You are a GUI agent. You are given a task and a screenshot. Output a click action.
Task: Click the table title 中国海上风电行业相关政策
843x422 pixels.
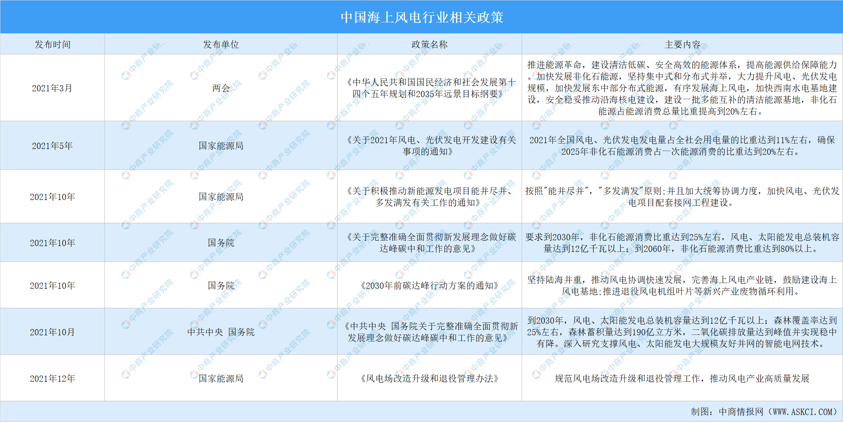point(422,17)
